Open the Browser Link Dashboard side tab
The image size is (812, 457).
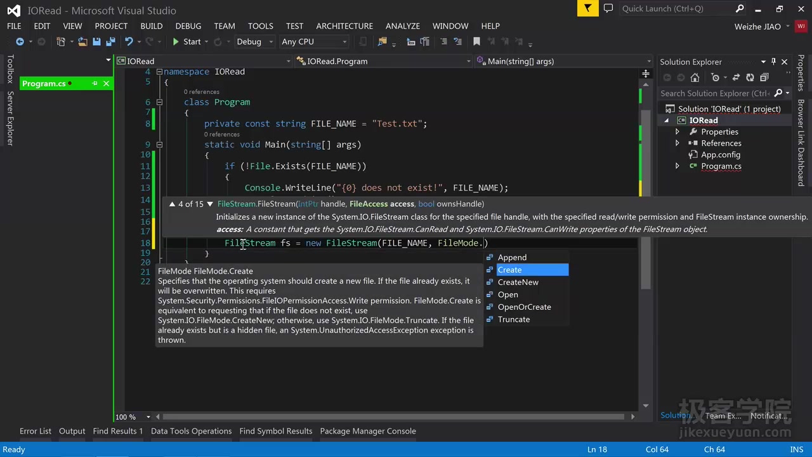(x=801, y=143)
